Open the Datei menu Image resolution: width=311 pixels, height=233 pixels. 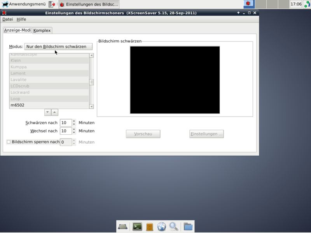tap(7, 19)
